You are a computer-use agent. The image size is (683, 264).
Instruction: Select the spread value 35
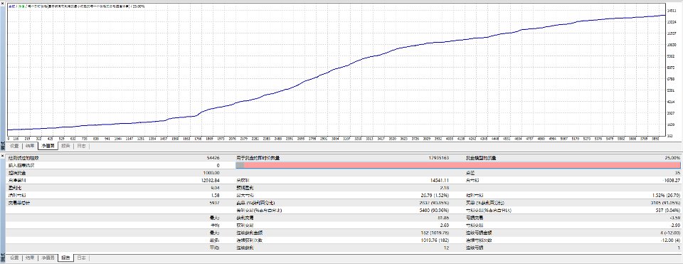[677, 172]
